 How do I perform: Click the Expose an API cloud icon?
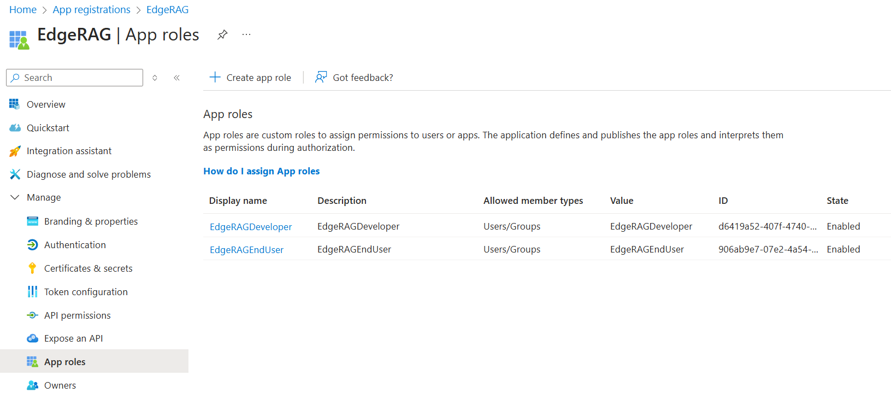[32, 338]
